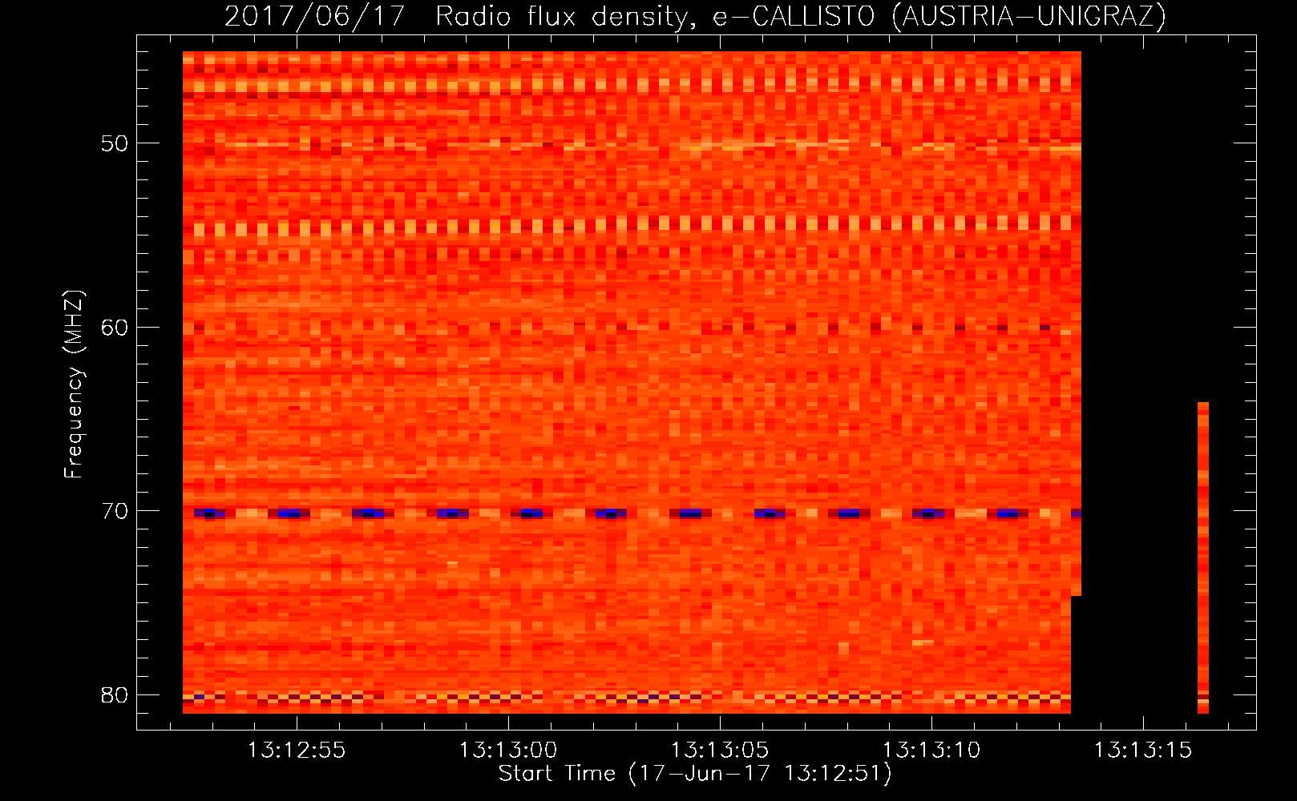Click the 80 frequency tick label
Image resolution: width=1297 pixels, height=801 pixels.
coord(115,694)
